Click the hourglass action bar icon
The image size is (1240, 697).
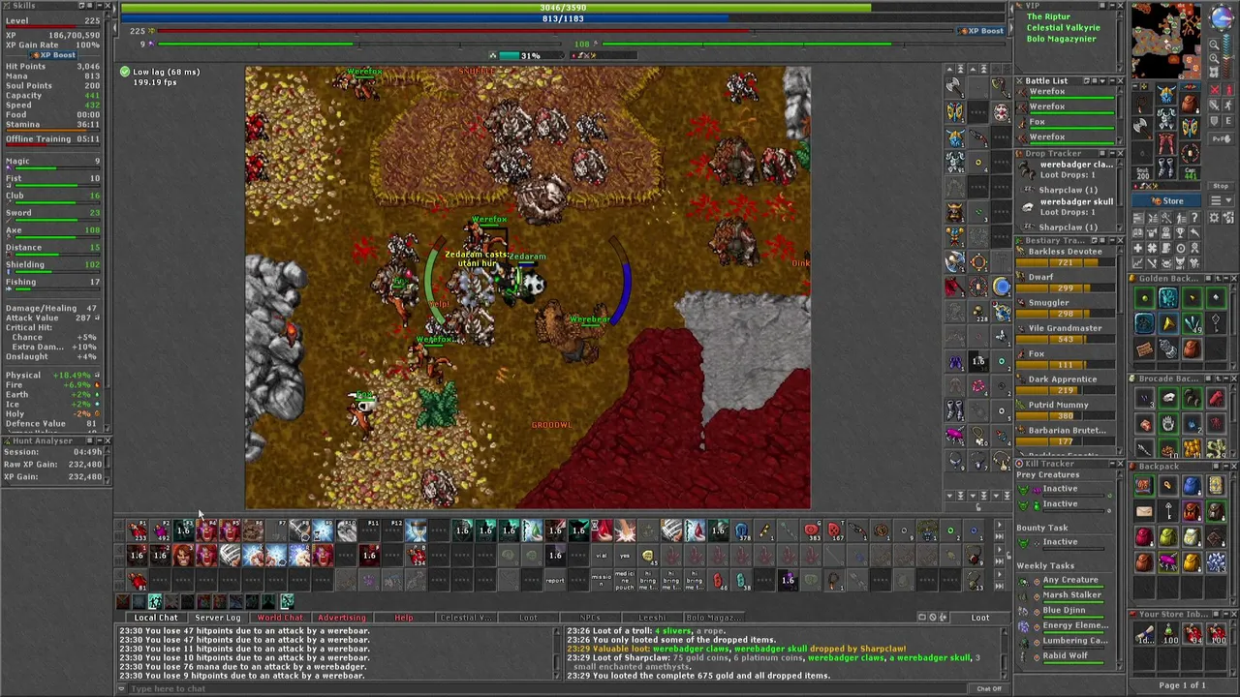418,530
